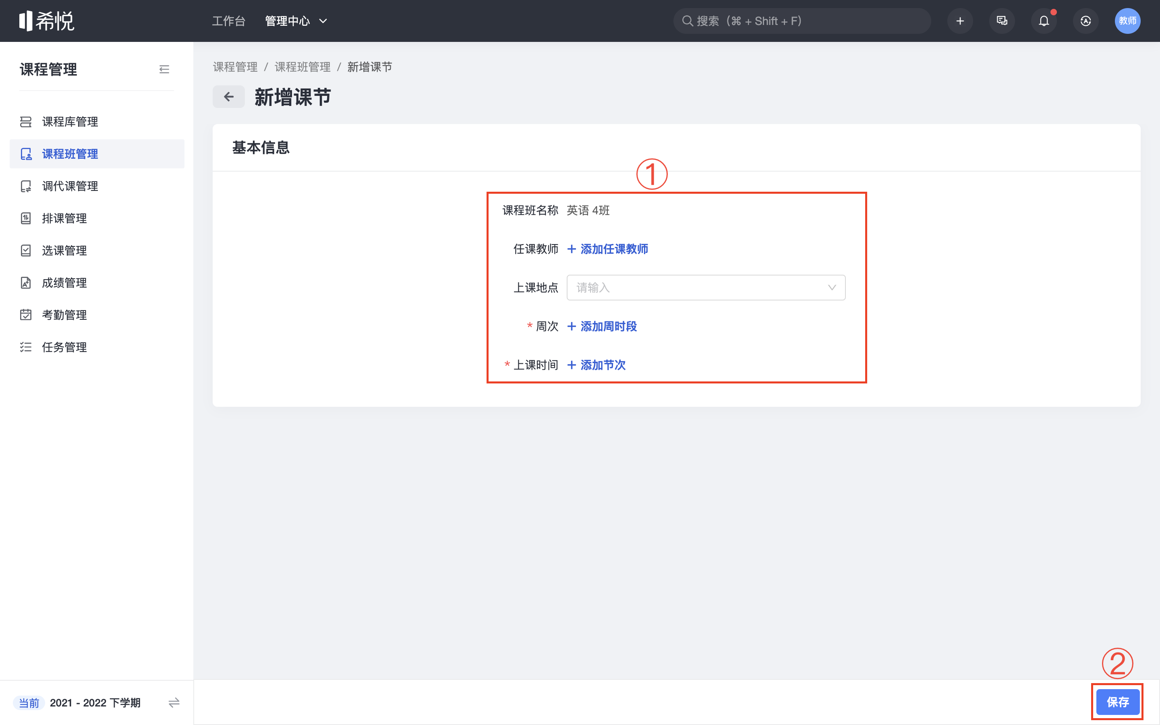Click the 课程管理 sidebar heading
This screenshot has height=725, width=1160.
pyautogui.click(x=48, y=70)
